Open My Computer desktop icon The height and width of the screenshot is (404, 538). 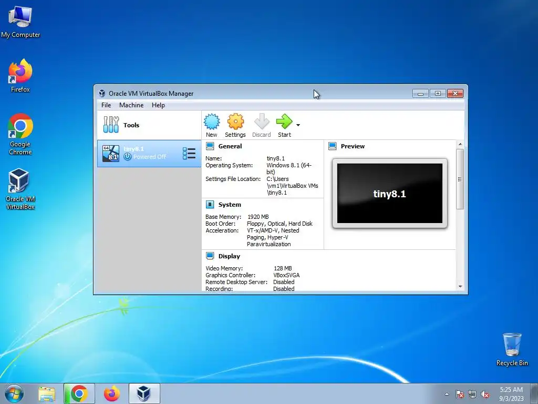click(20, 22)
